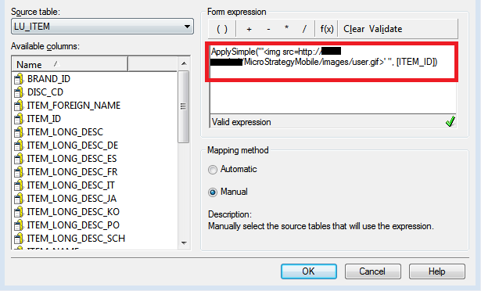This screenshot has width=481, height=291.
Task: Click the ITEM_LONG_DESC_SCH column name
Action: point(76,239)
